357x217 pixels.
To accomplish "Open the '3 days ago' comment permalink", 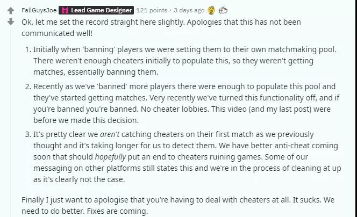I will point(189,10).
